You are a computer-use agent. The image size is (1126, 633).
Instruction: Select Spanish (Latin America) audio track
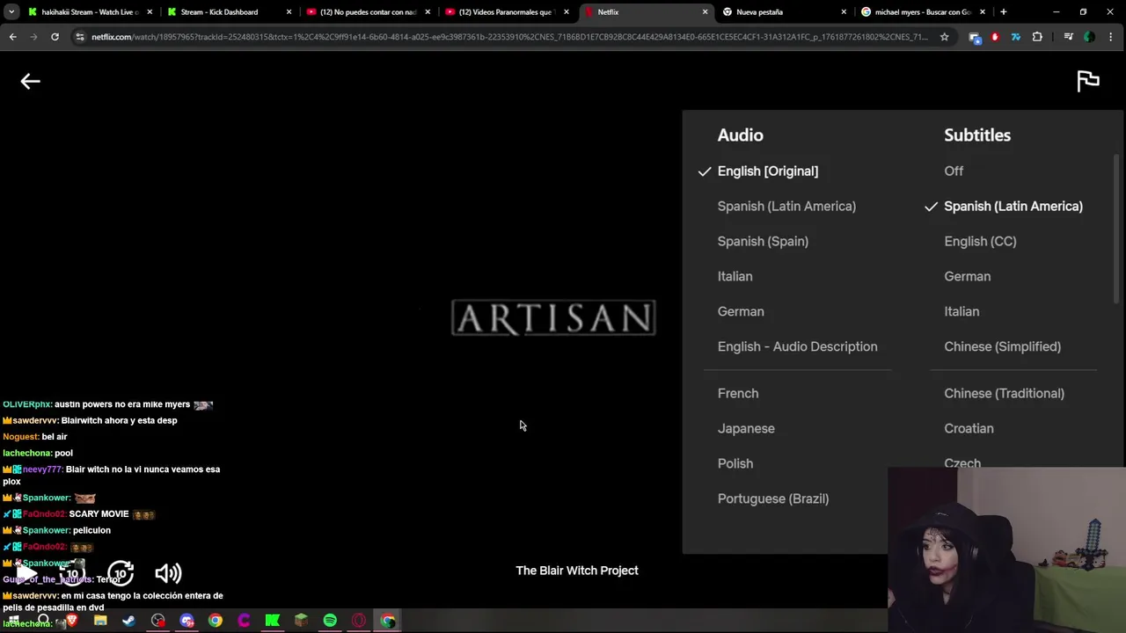point(786,207)
